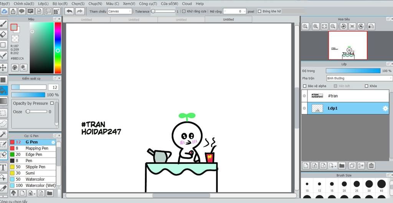
Task: Open the color palette icon in Màu panel
Action: (x=15, y=68)
